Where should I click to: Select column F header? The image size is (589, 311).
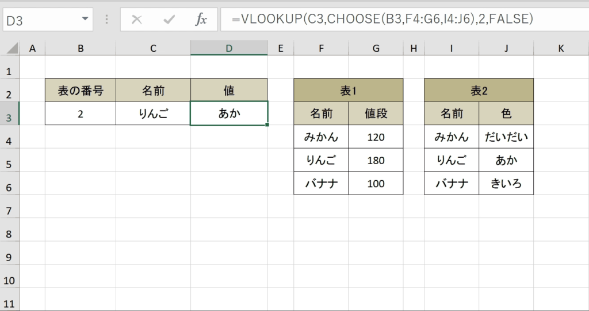pos(321,48)
